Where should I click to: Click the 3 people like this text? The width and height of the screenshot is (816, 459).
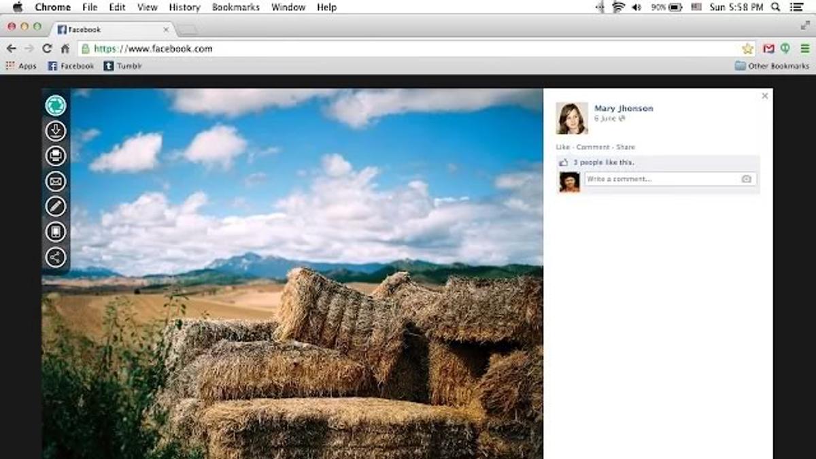603,163
